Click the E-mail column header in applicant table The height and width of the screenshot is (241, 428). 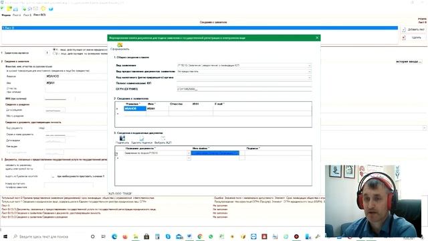pos(219,104)
